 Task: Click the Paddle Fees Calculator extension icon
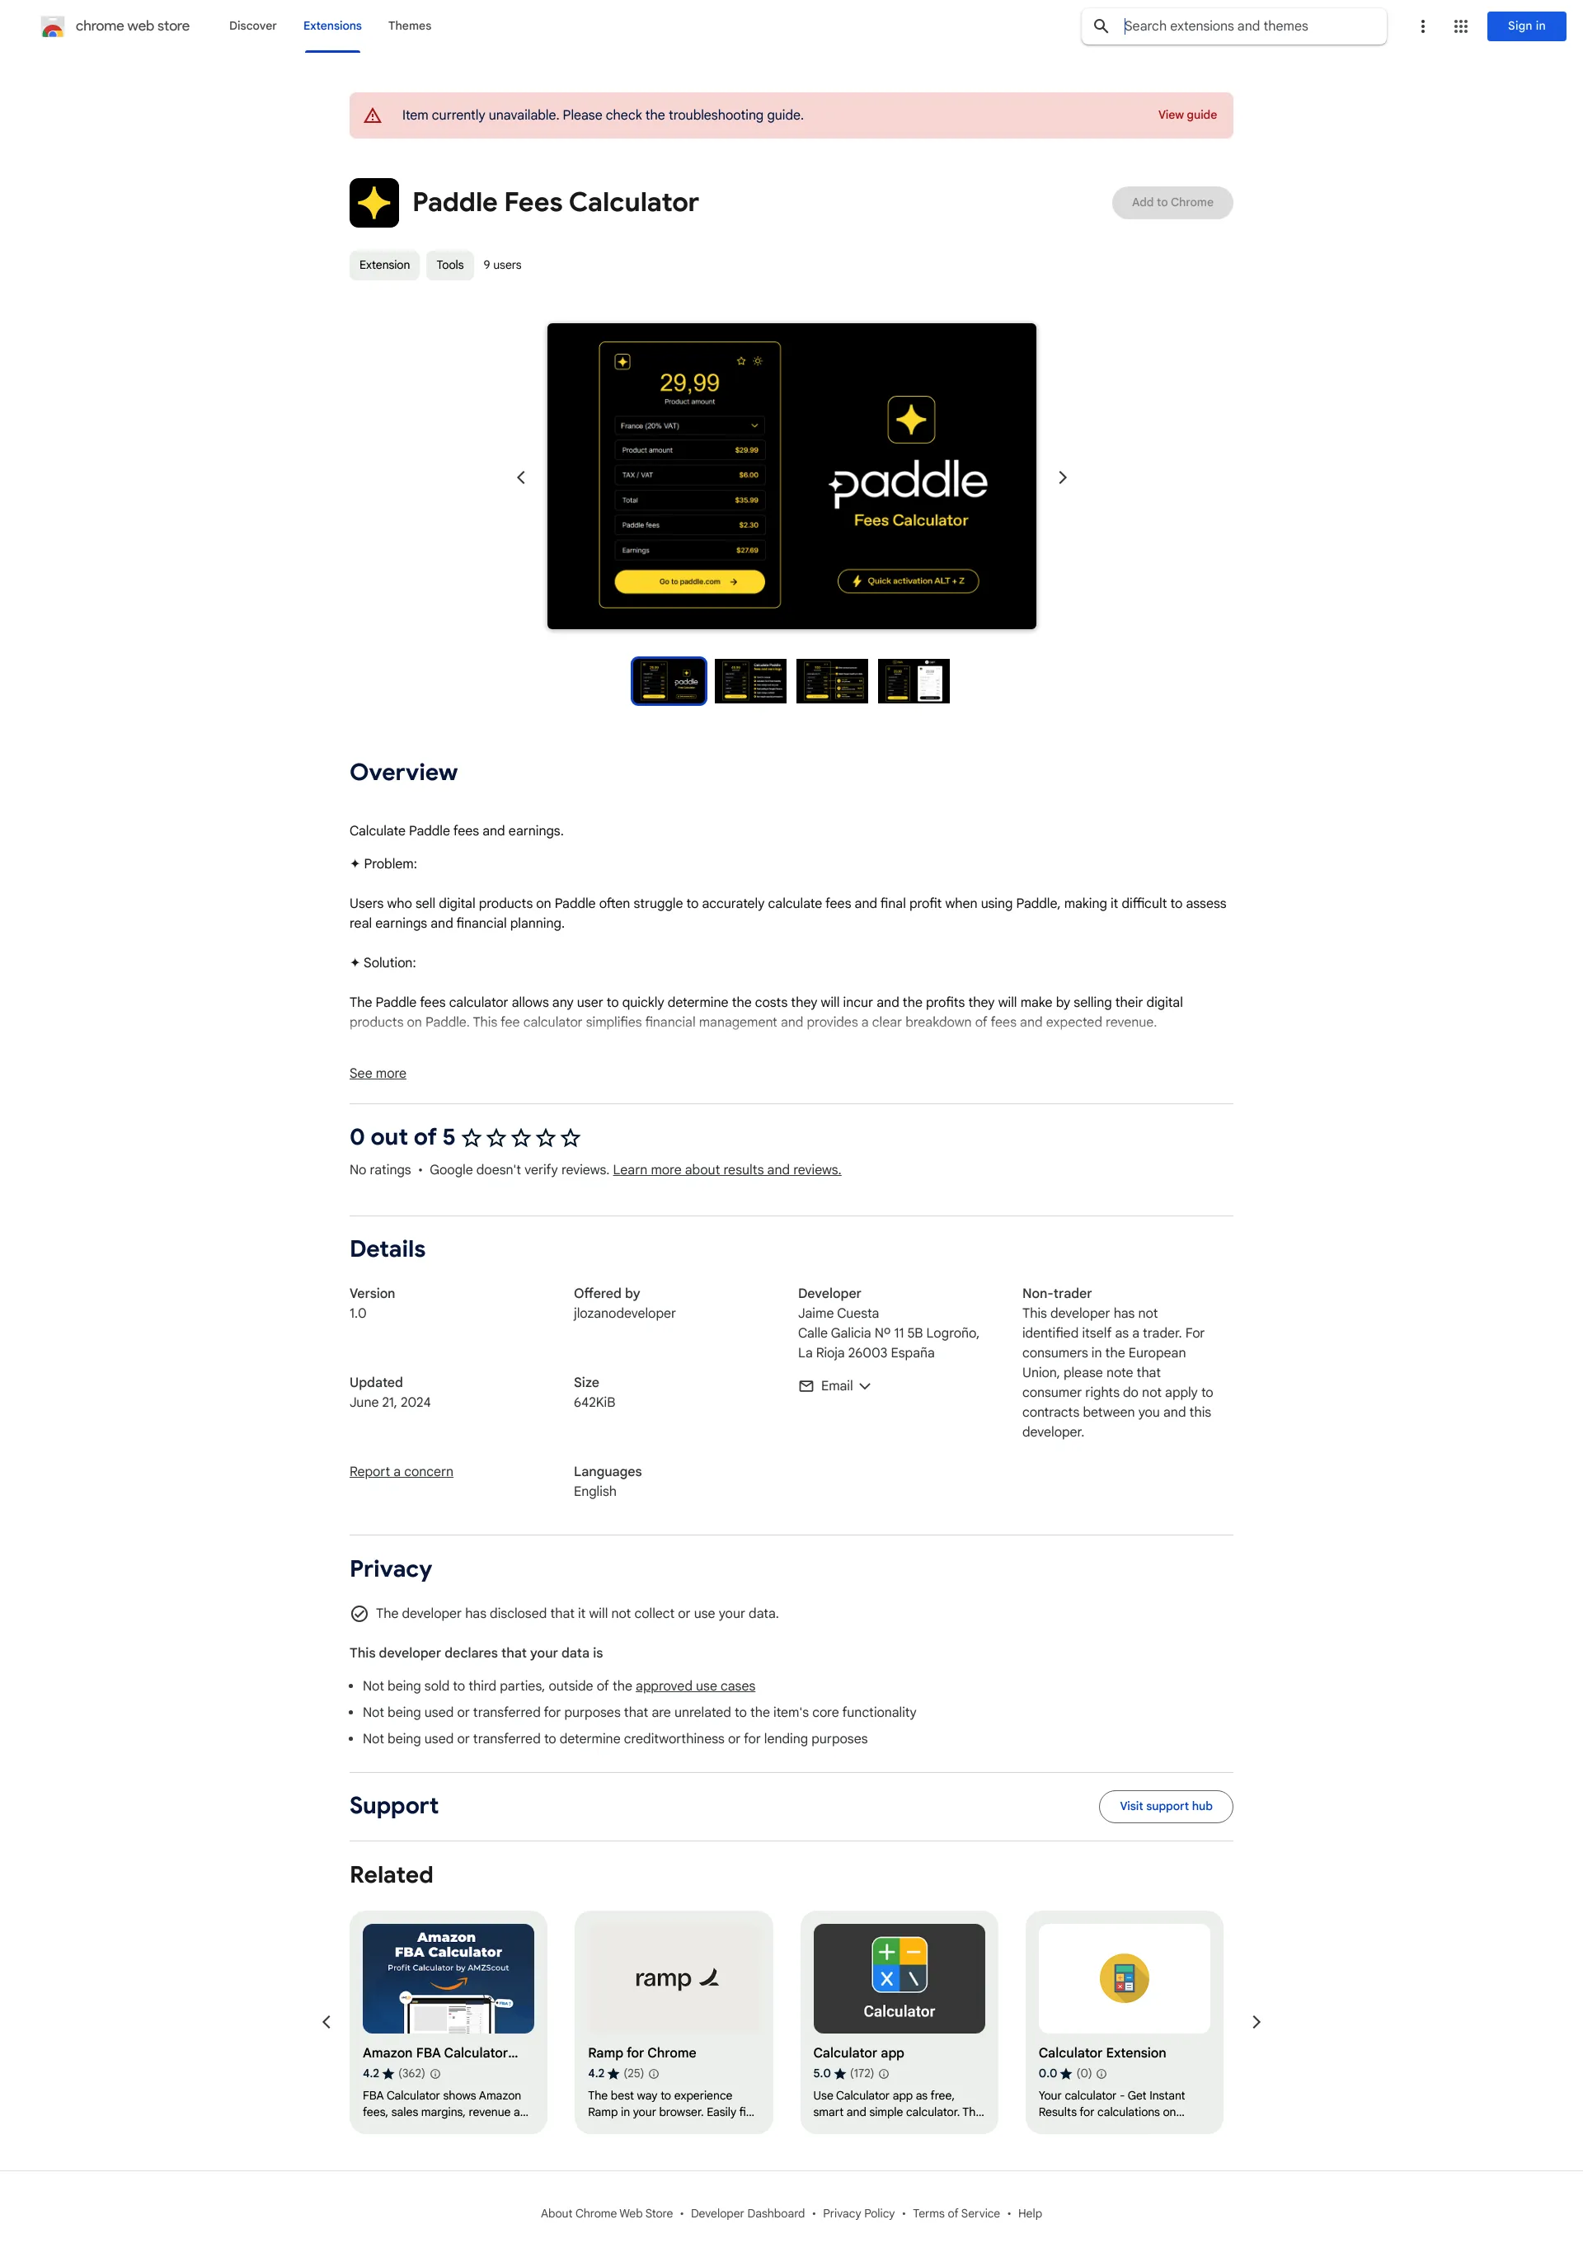pos(373,202)
